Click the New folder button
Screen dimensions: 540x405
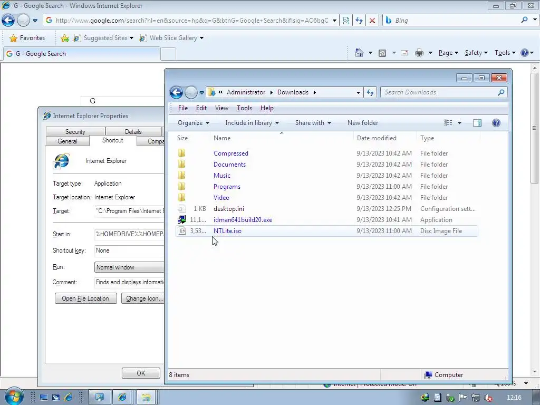point(363,123)
